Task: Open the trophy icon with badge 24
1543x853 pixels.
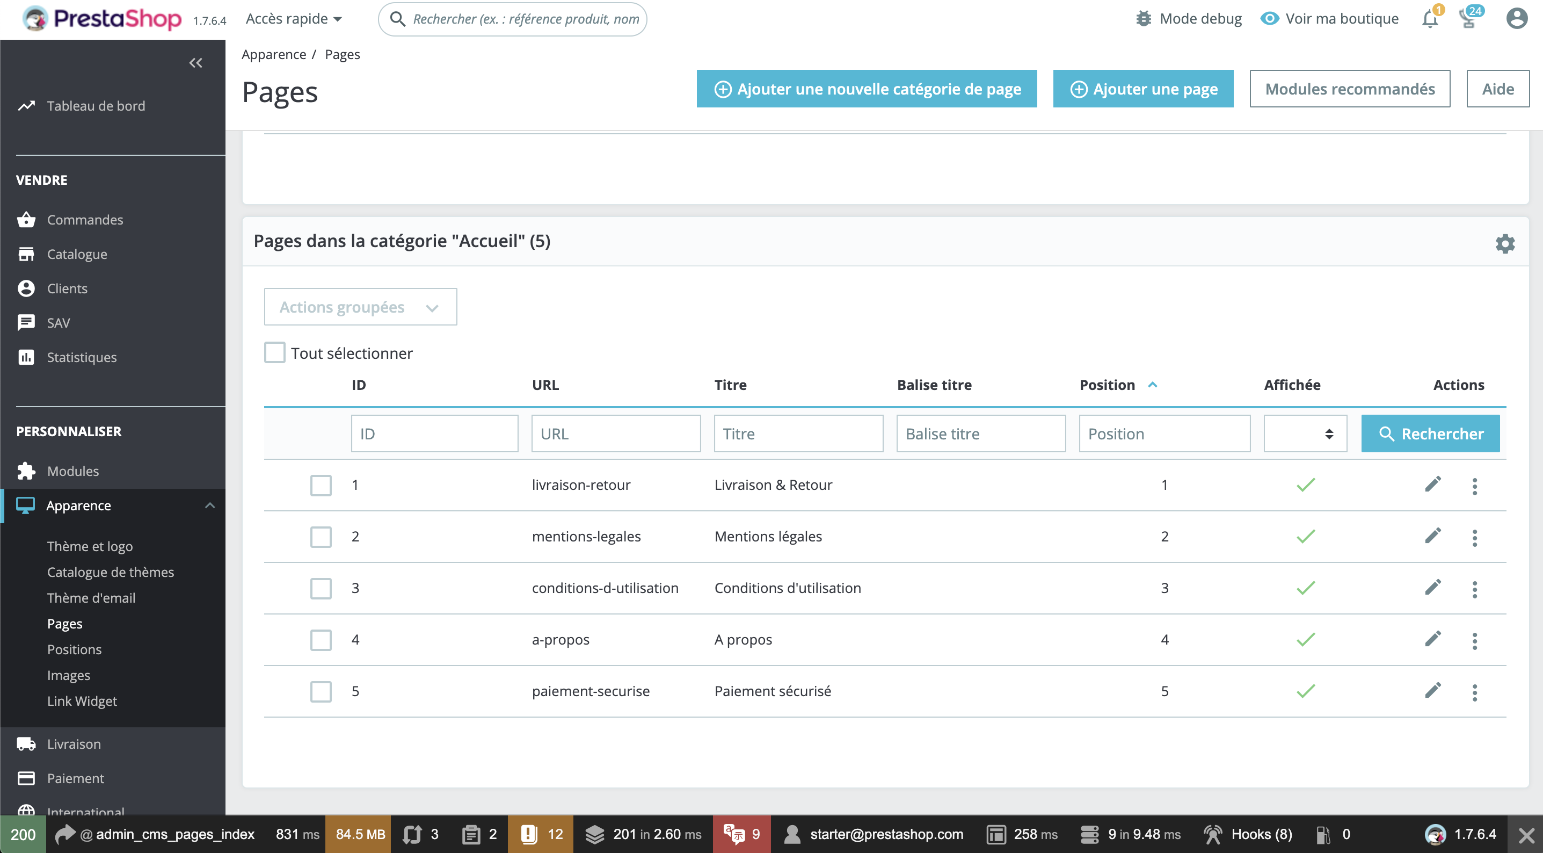Action: click(x=1468, y=19)
